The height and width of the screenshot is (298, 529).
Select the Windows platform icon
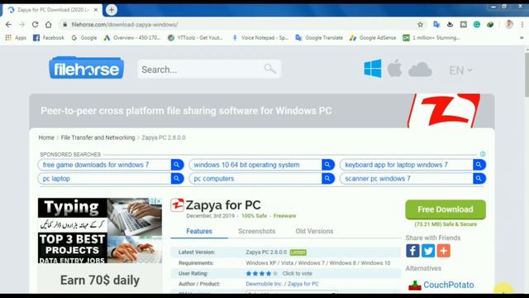[373, 69]
